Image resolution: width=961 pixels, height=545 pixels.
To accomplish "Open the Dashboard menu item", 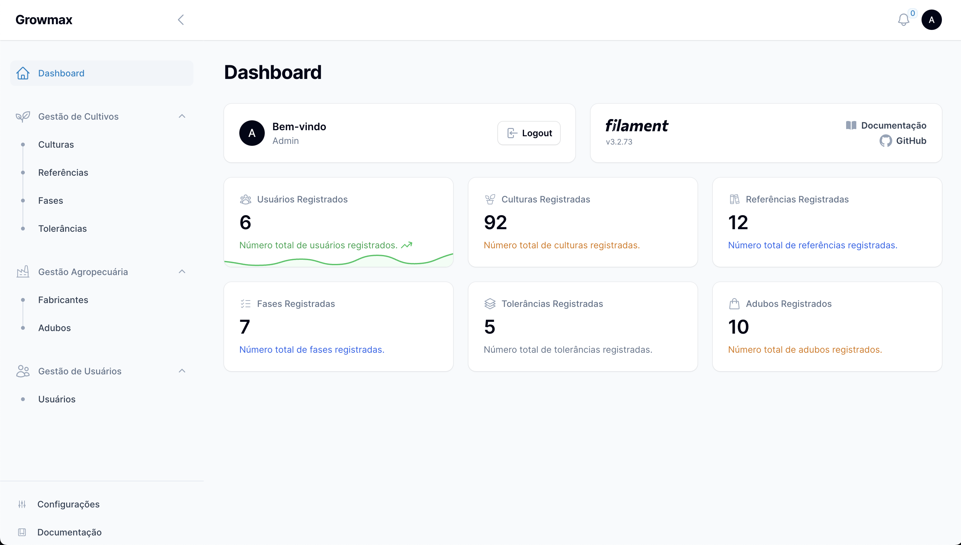I will point(102,73).
